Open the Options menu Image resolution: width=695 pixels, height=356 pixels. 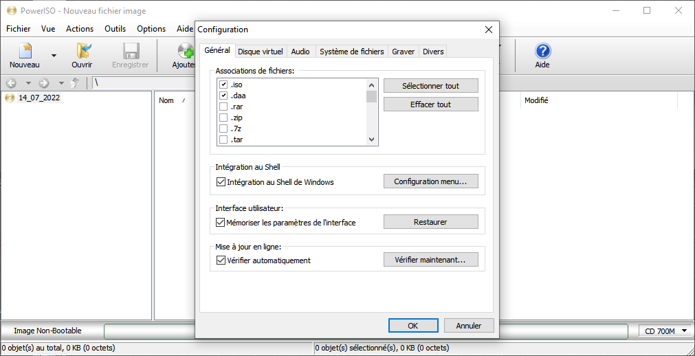click(x=151, y=29)
